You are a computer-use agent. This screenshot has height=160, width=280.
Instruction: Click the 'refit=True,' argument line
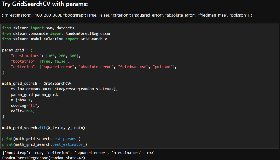23,111
